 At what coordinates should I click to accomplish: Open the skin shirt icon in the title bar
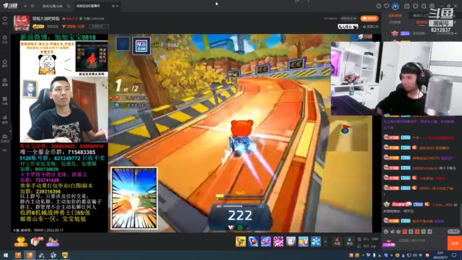point(415,6)
